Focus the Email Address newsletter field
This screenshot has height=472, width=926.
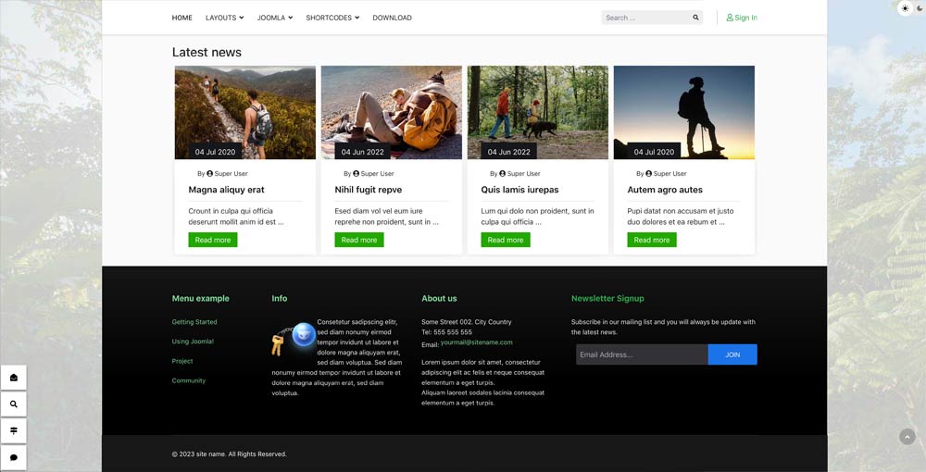tap(641, 354)
